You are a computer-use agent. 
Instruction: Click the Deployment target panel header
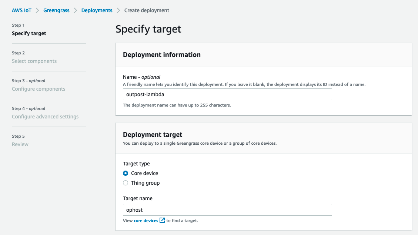click(153, 135)
